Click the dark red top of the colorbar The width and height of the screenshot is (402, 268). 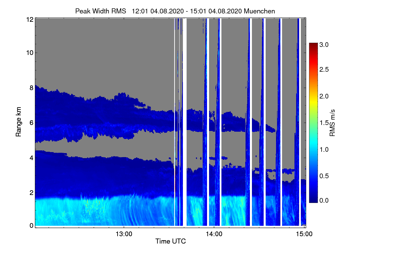coord(313,45)
